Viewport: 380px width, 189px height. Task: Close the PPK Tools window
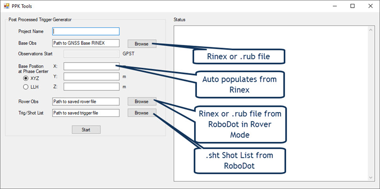(x=370, y=6)
